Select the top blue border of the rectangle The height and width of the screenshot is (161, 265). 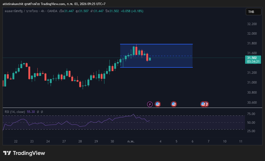pos(156,44)
